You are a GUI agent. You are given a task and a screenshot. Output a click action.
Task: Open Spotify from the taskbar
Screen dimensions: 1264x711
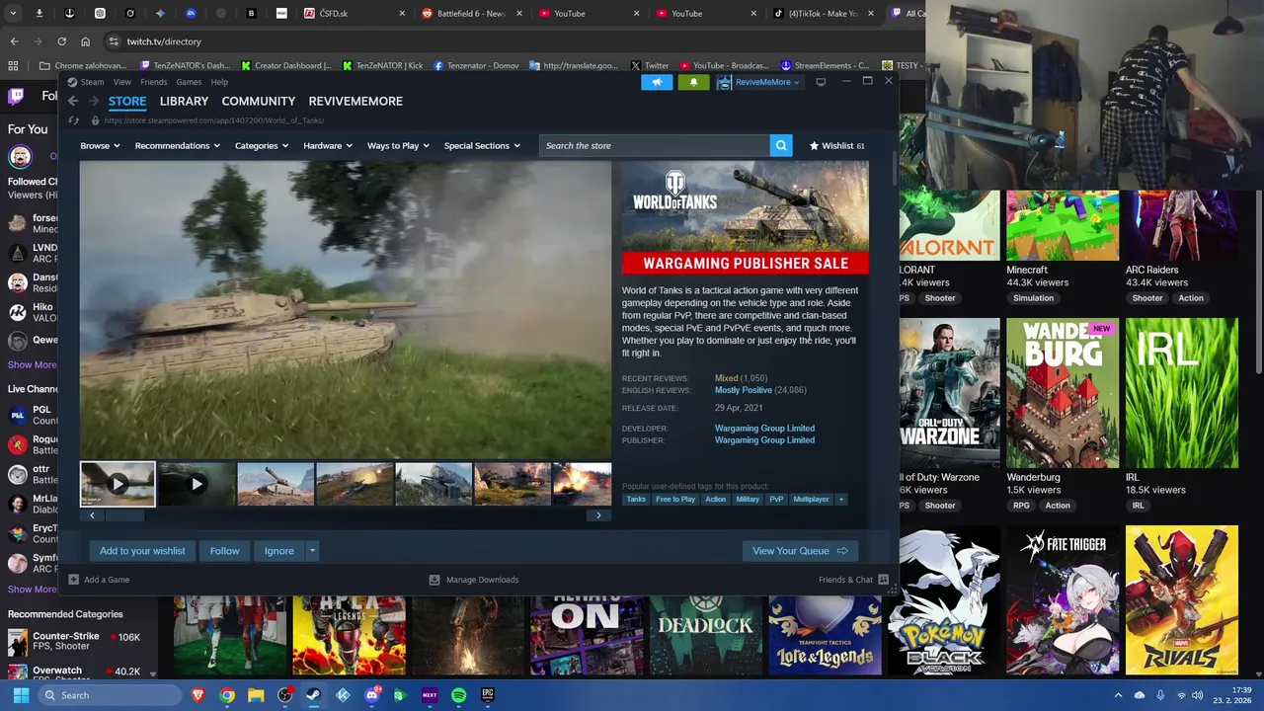click(458, 695)
